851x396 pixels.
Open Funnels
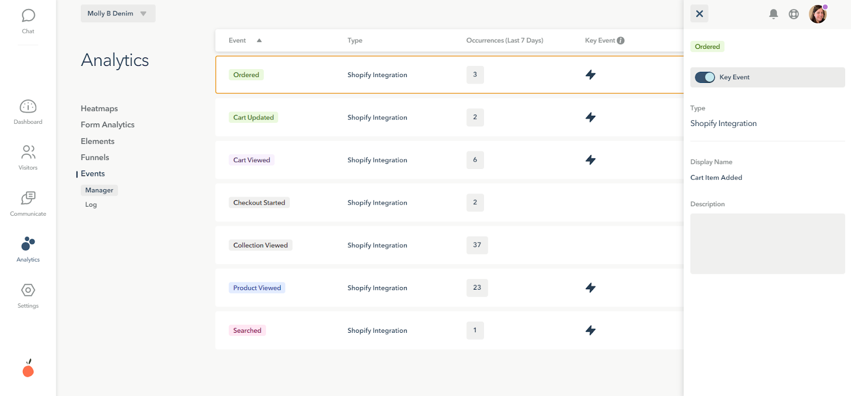click(x=95, y=157)
